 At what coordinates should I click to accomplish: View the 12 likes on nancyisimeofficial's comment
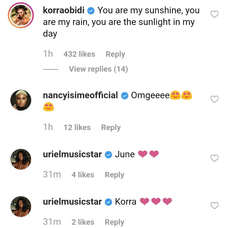77,127
